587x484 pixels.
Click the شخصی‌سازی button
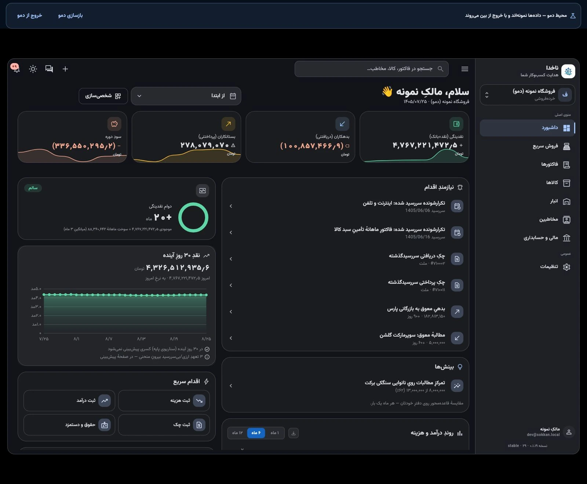(103, 96)
